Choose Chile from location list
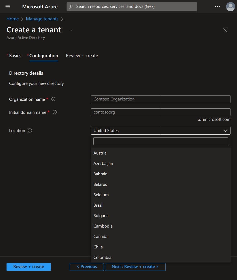The image size is (237, 280). pos(161,247)
